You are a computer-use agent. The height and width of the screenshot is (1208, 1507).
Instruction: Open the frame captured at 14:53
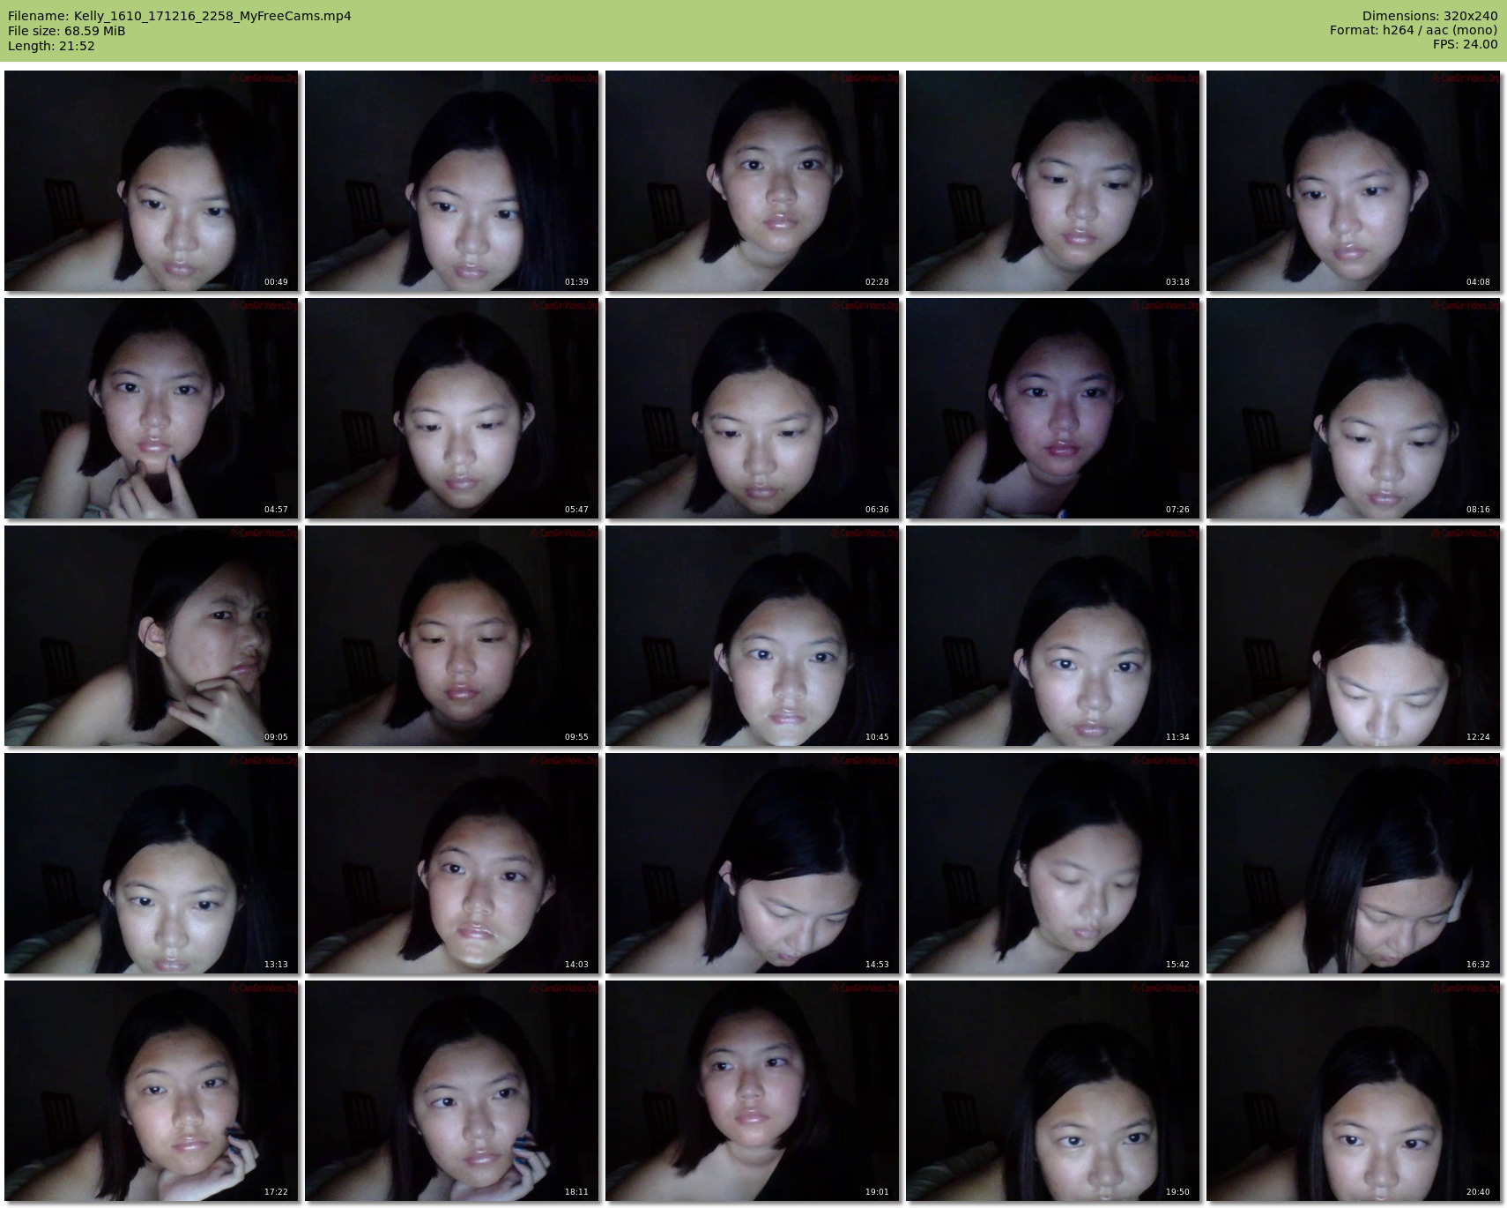pyautogui.click(x=753, y=863)
